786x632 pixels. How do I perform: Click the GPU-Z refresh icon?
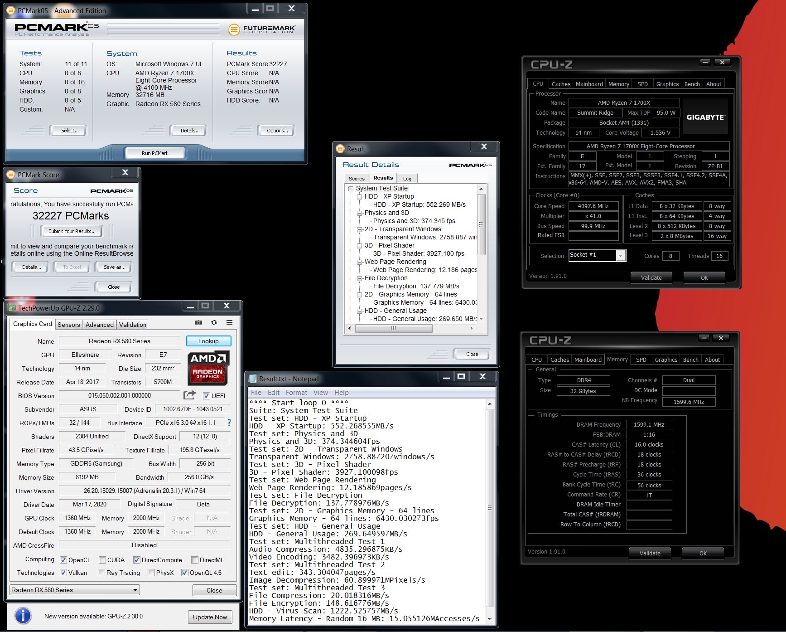point(214,323)
